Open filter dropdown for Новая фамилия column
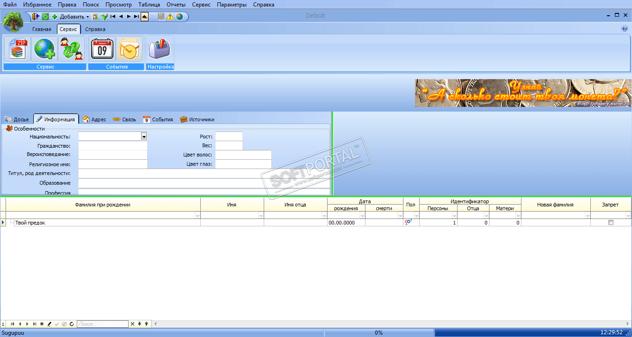This screenshot has width=632, height=337. [588, 216]
